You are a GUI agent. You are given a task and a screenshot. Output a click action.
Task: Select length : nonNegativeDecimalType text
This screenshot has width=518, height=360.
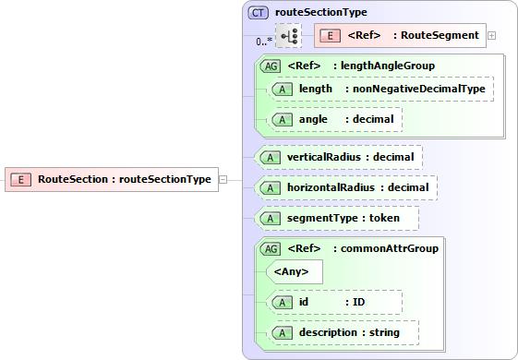click(x=392, y=89)
